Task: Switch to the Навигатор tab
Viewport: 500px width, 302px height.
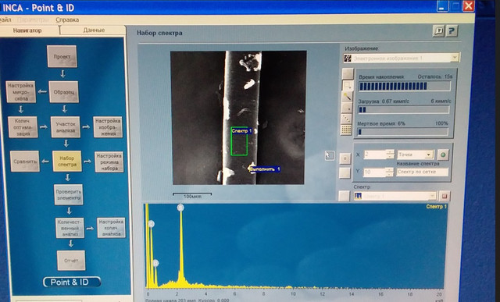Action: tap(27, 30)
